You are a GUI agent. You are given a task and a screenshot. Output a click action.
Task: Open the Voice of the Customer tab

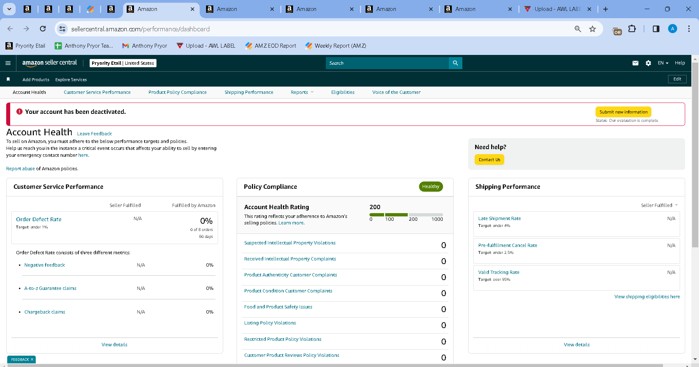[x=396, y=92]
